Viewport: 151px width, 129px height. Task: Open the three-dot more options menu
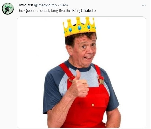click(144, 5)
